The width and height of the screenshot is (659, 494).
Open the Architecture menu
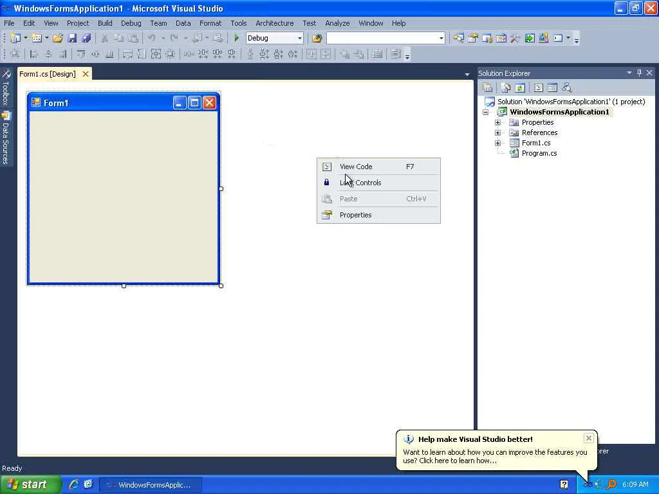click(x=274, y=23)
